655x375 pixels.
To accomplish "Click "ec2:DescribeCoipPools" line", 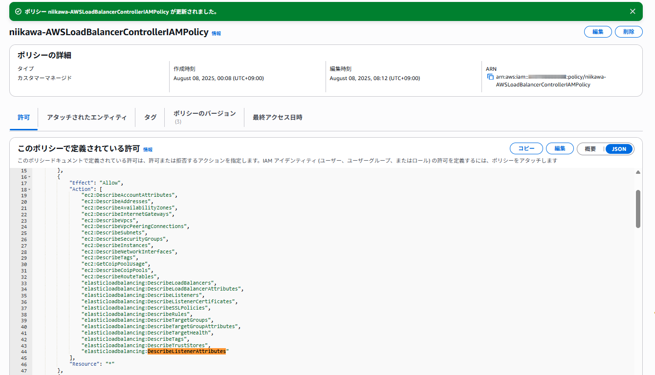I will [117, 271].
